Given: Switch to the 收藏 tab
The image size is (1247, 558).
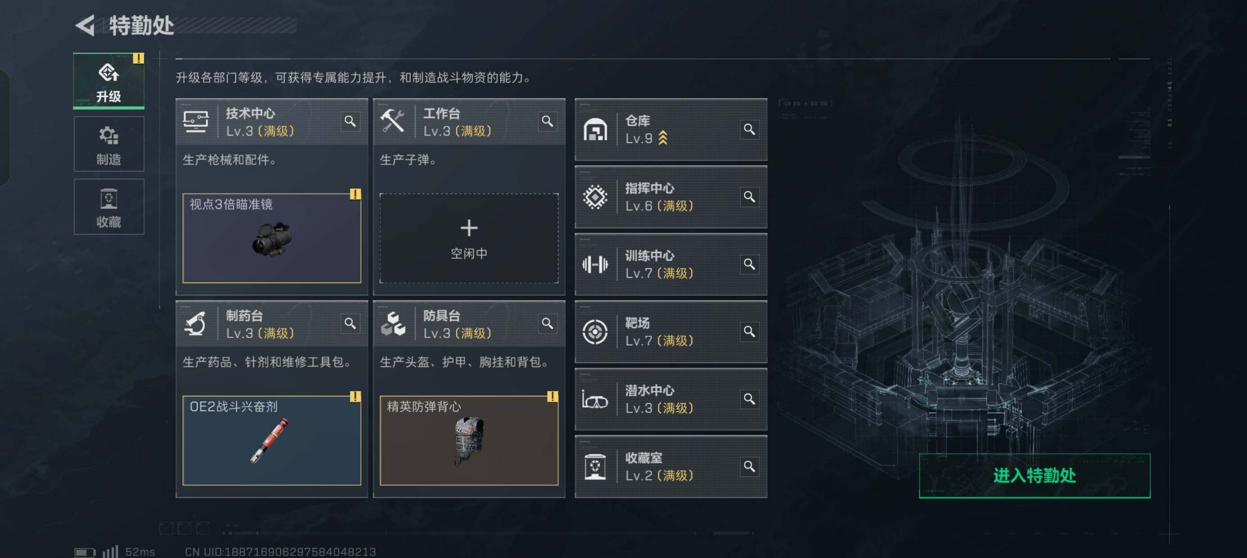Looking at the screenshot, I should [108, 207].
